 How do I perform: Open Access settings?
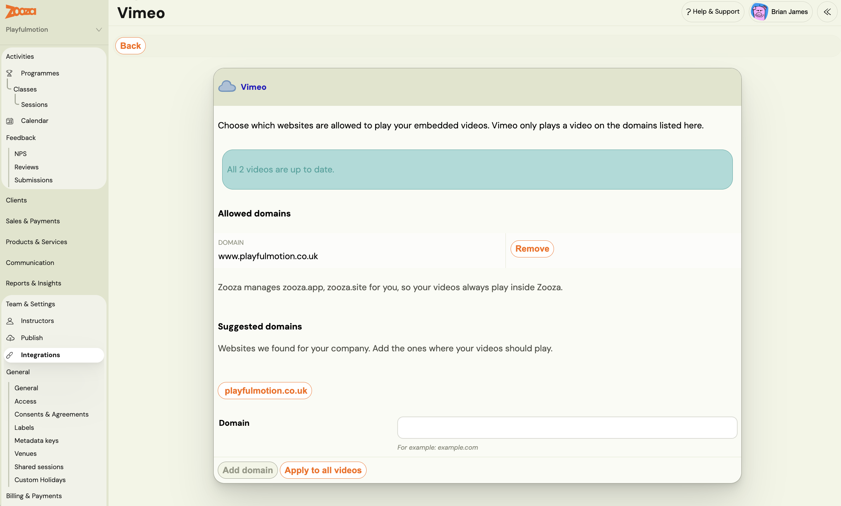[25, 401]
